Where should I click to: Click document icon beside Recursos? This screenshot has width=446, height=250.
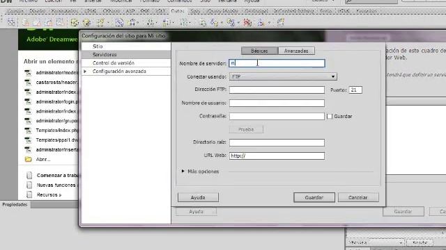click(29, 194)
